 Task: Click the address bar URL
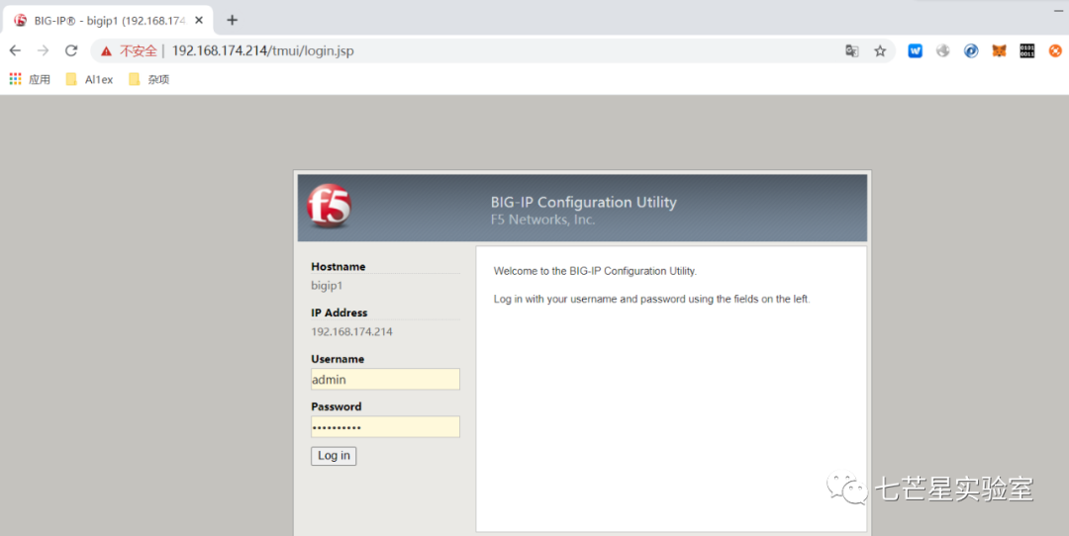click(262, 51)
